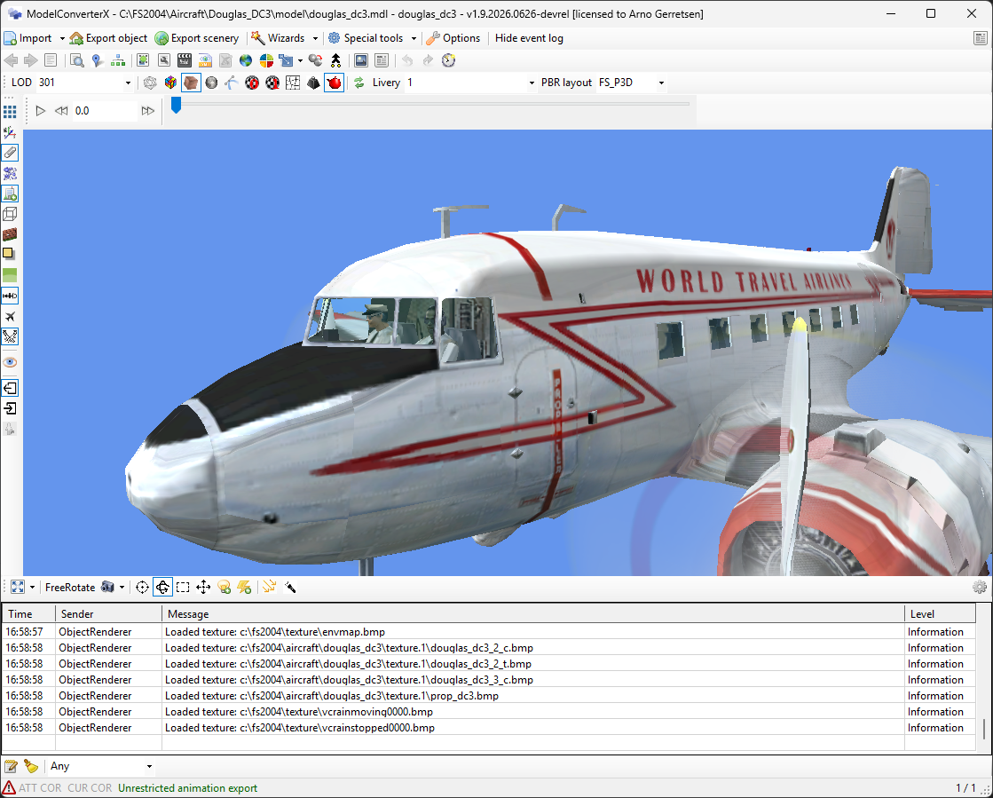
Task: Toggle the textured brown cube render mode
Action: click(x=191, y=83)
